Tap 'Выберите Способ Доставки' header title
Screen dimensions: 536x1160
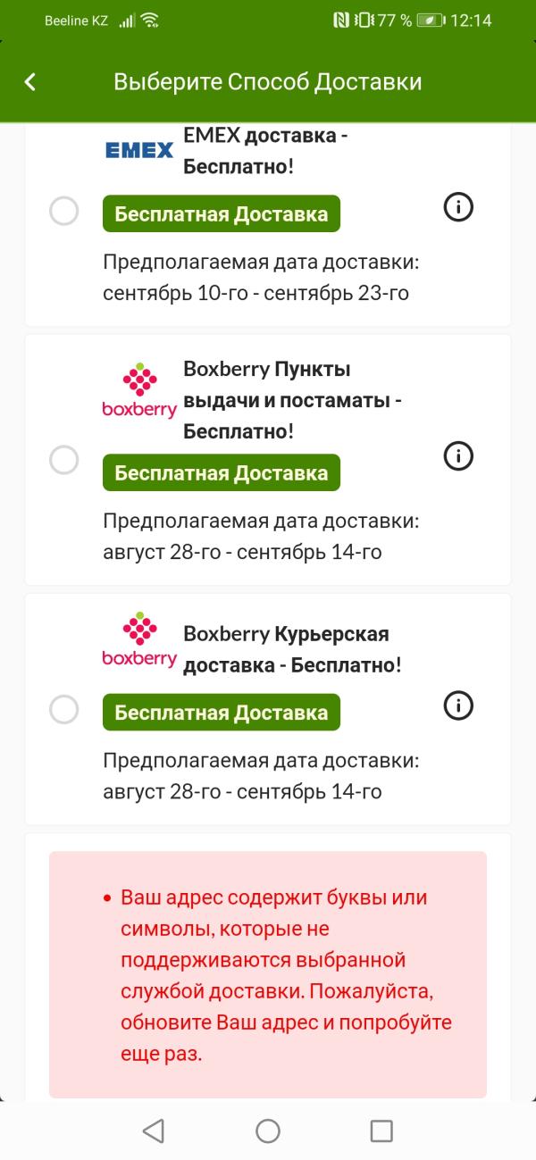[x=268, y=82]
